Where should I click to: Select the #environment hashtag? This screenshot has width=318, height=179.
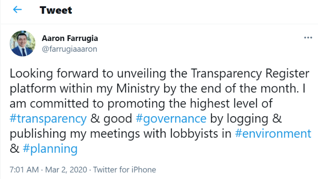click(273, 134)
